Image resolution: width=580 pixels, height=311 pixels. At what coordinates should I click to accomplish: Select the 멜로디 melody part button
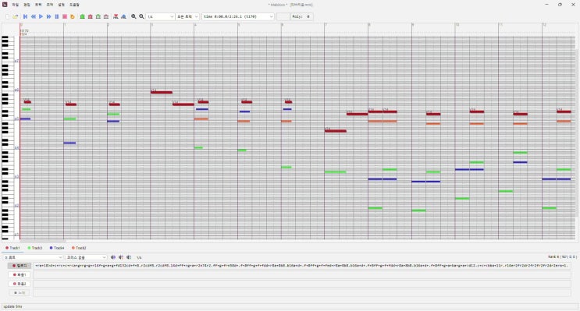coord(20,266)
